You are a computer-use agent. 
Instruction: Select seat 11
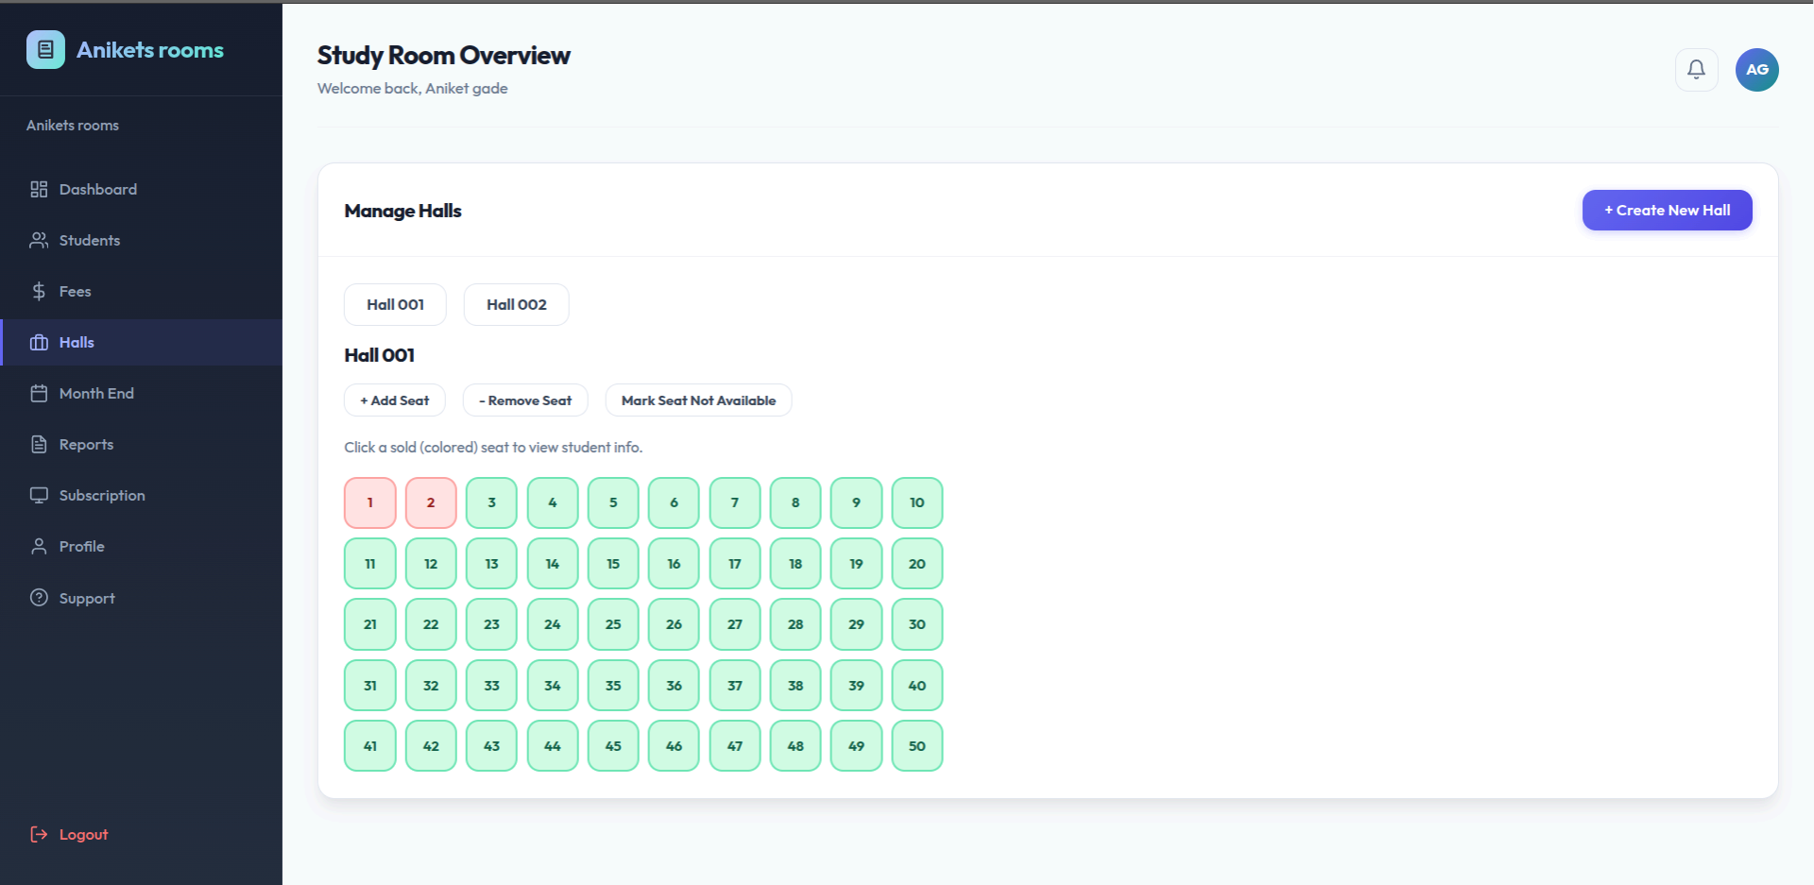click(370, 564)
